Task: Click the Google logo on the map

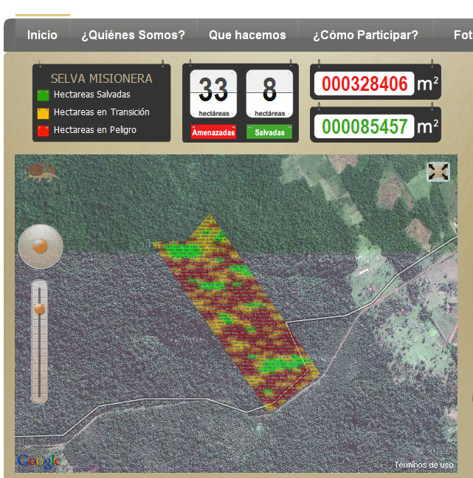Action: pyautogui.click(x=38, y=461)
